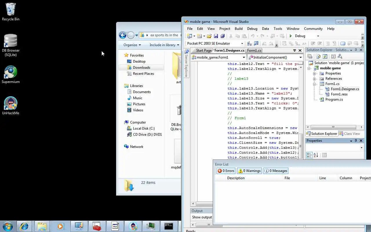This screenshot has width=371, height=232.
Task: Click the Connect to Device icon
Action: point(249,43)
